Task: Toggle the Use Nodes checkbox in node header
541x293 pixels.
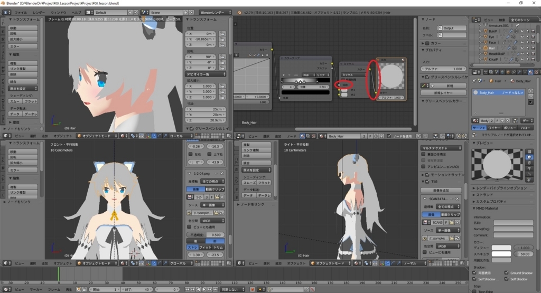Action: coord(389,136)
